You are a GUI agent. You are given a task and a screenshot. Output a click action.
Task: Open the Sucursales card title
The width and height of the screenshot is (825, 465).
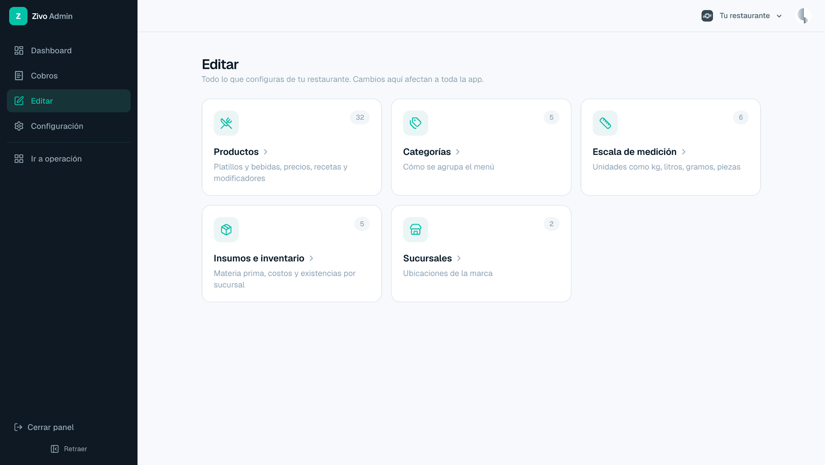click(427, 258)
